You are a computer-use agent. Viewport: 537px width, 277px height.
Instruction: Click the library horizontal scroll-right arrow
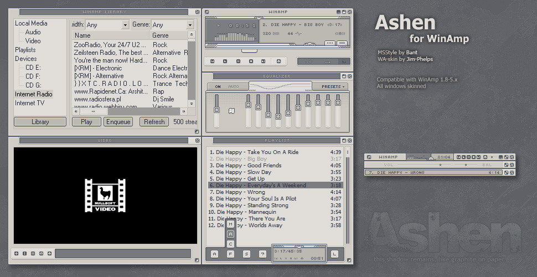[x=184, y=111]
